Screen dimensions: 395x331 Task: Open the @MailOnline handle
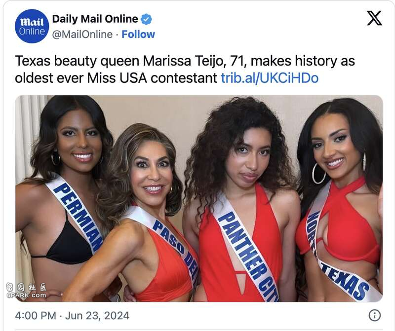pyautogui.click(x=82, y=35)
